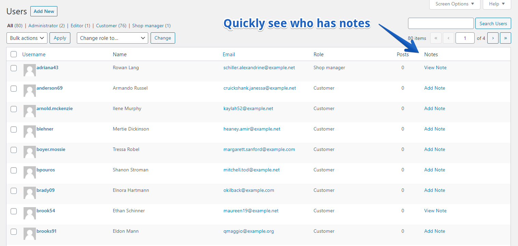
Task: View Note for adriana43
Action: tap(435, 67)
